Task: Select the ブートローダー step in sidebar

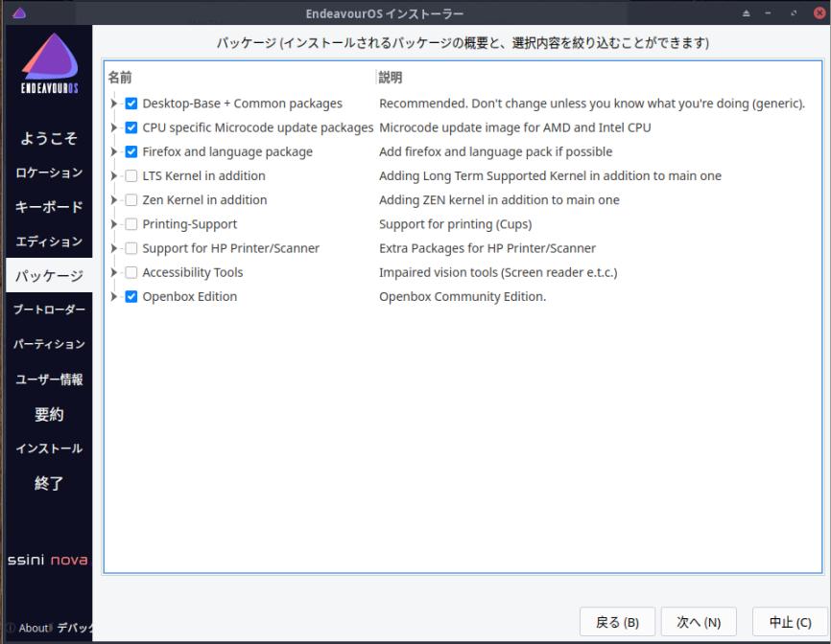Action: 49,310
